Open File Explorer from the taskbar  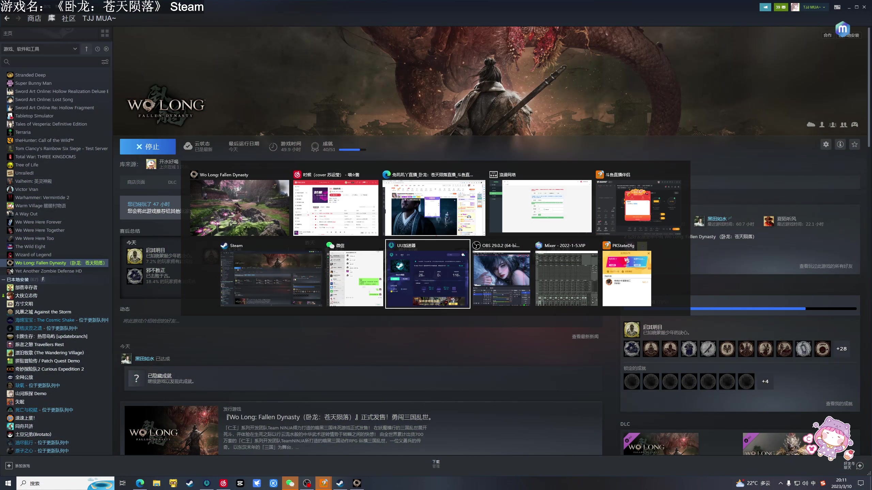156,483
